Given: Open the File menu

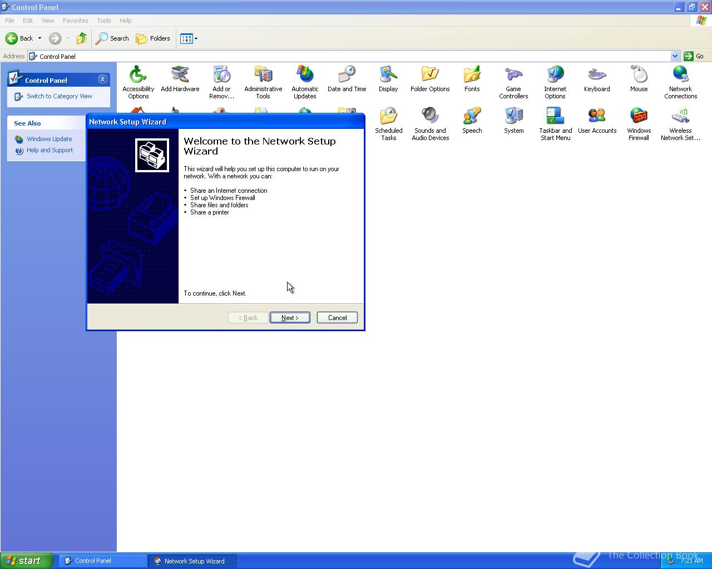Looking at the screenshot, I should pos(9,21).
